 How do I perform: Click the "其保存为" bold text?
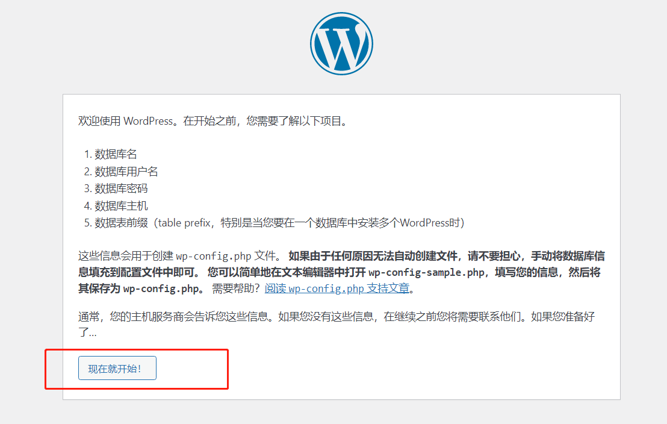[x=99, y=288]
